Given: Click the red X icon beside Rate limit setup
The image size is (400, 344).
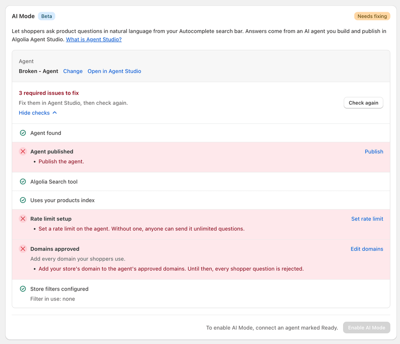Looking at the screenshot, I should pyautogui.click(x=23, y=219).
